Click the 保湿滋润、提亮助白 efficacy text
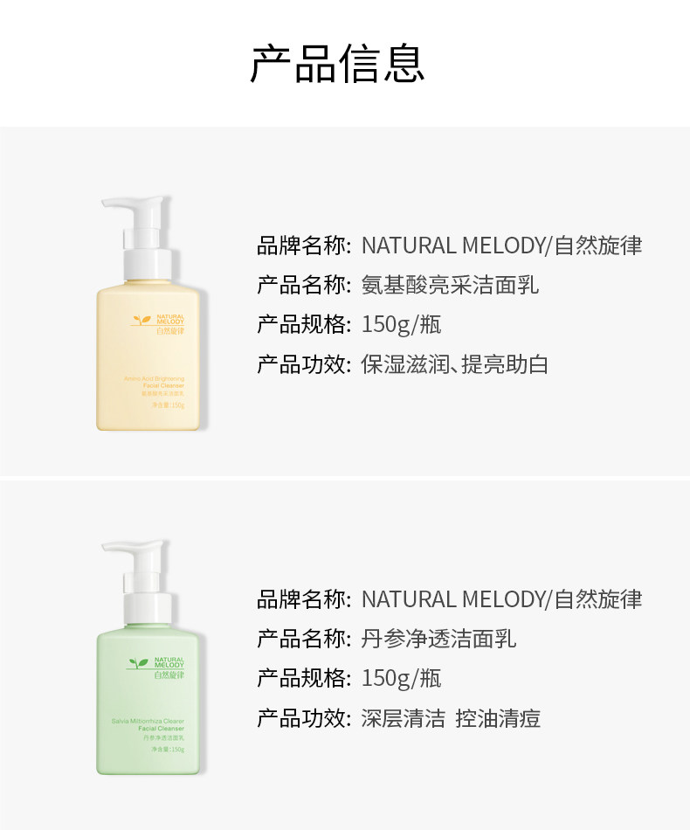690x830 pixels. [454, 364]
